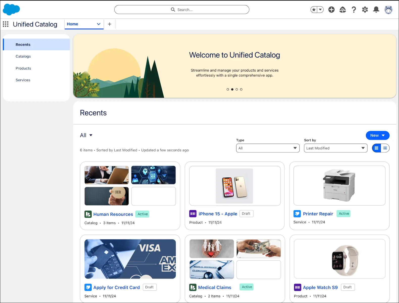399x303 pixels.
Task: Open the Medical Claims catalog link
Action: tap(215, 287)
